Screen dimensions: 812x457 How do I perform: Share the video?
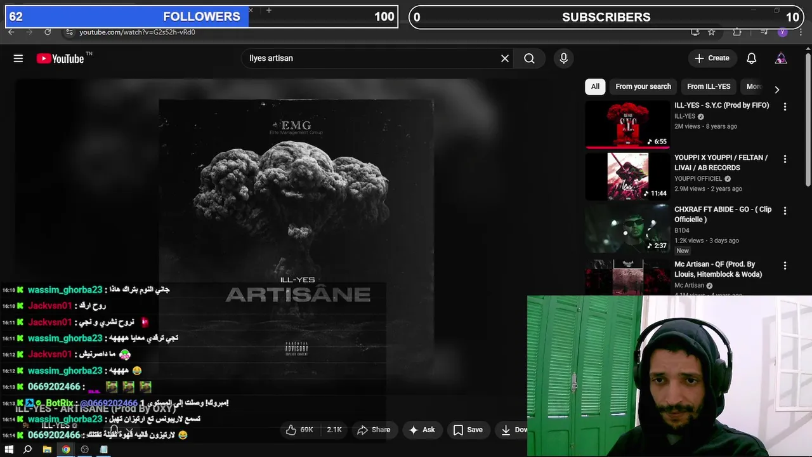tap(374, 430)
